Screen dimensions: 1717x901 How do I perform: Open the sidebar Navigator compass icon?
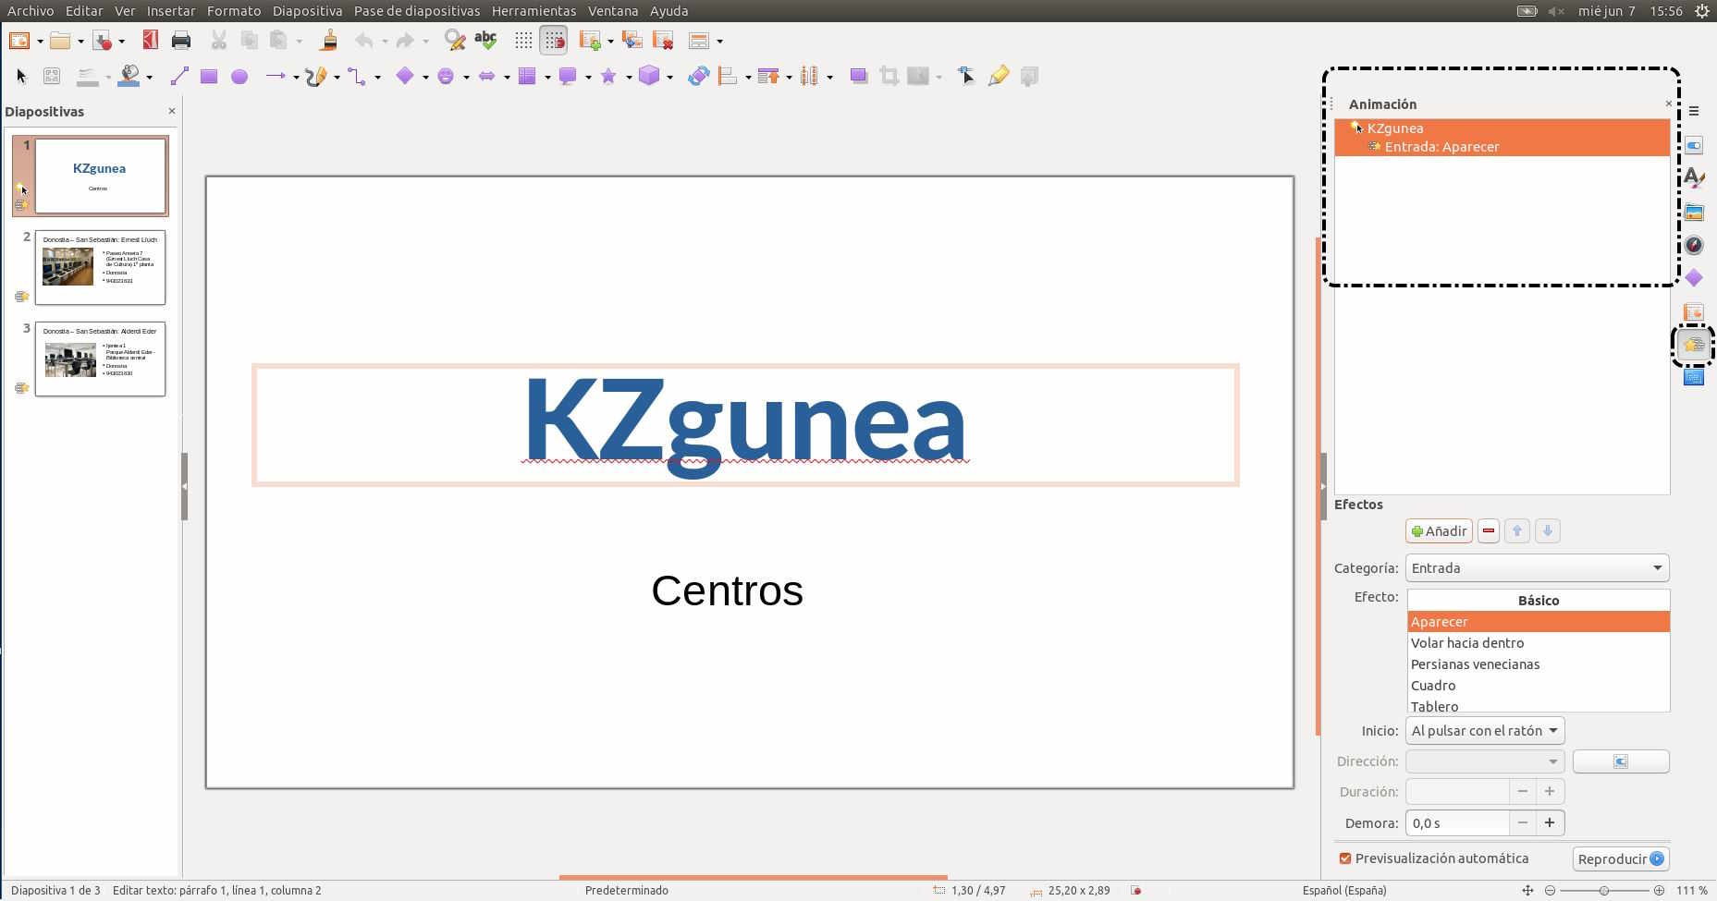(1694, 245)
